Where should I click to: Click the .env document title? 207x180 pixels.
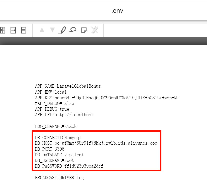point(117,11)
